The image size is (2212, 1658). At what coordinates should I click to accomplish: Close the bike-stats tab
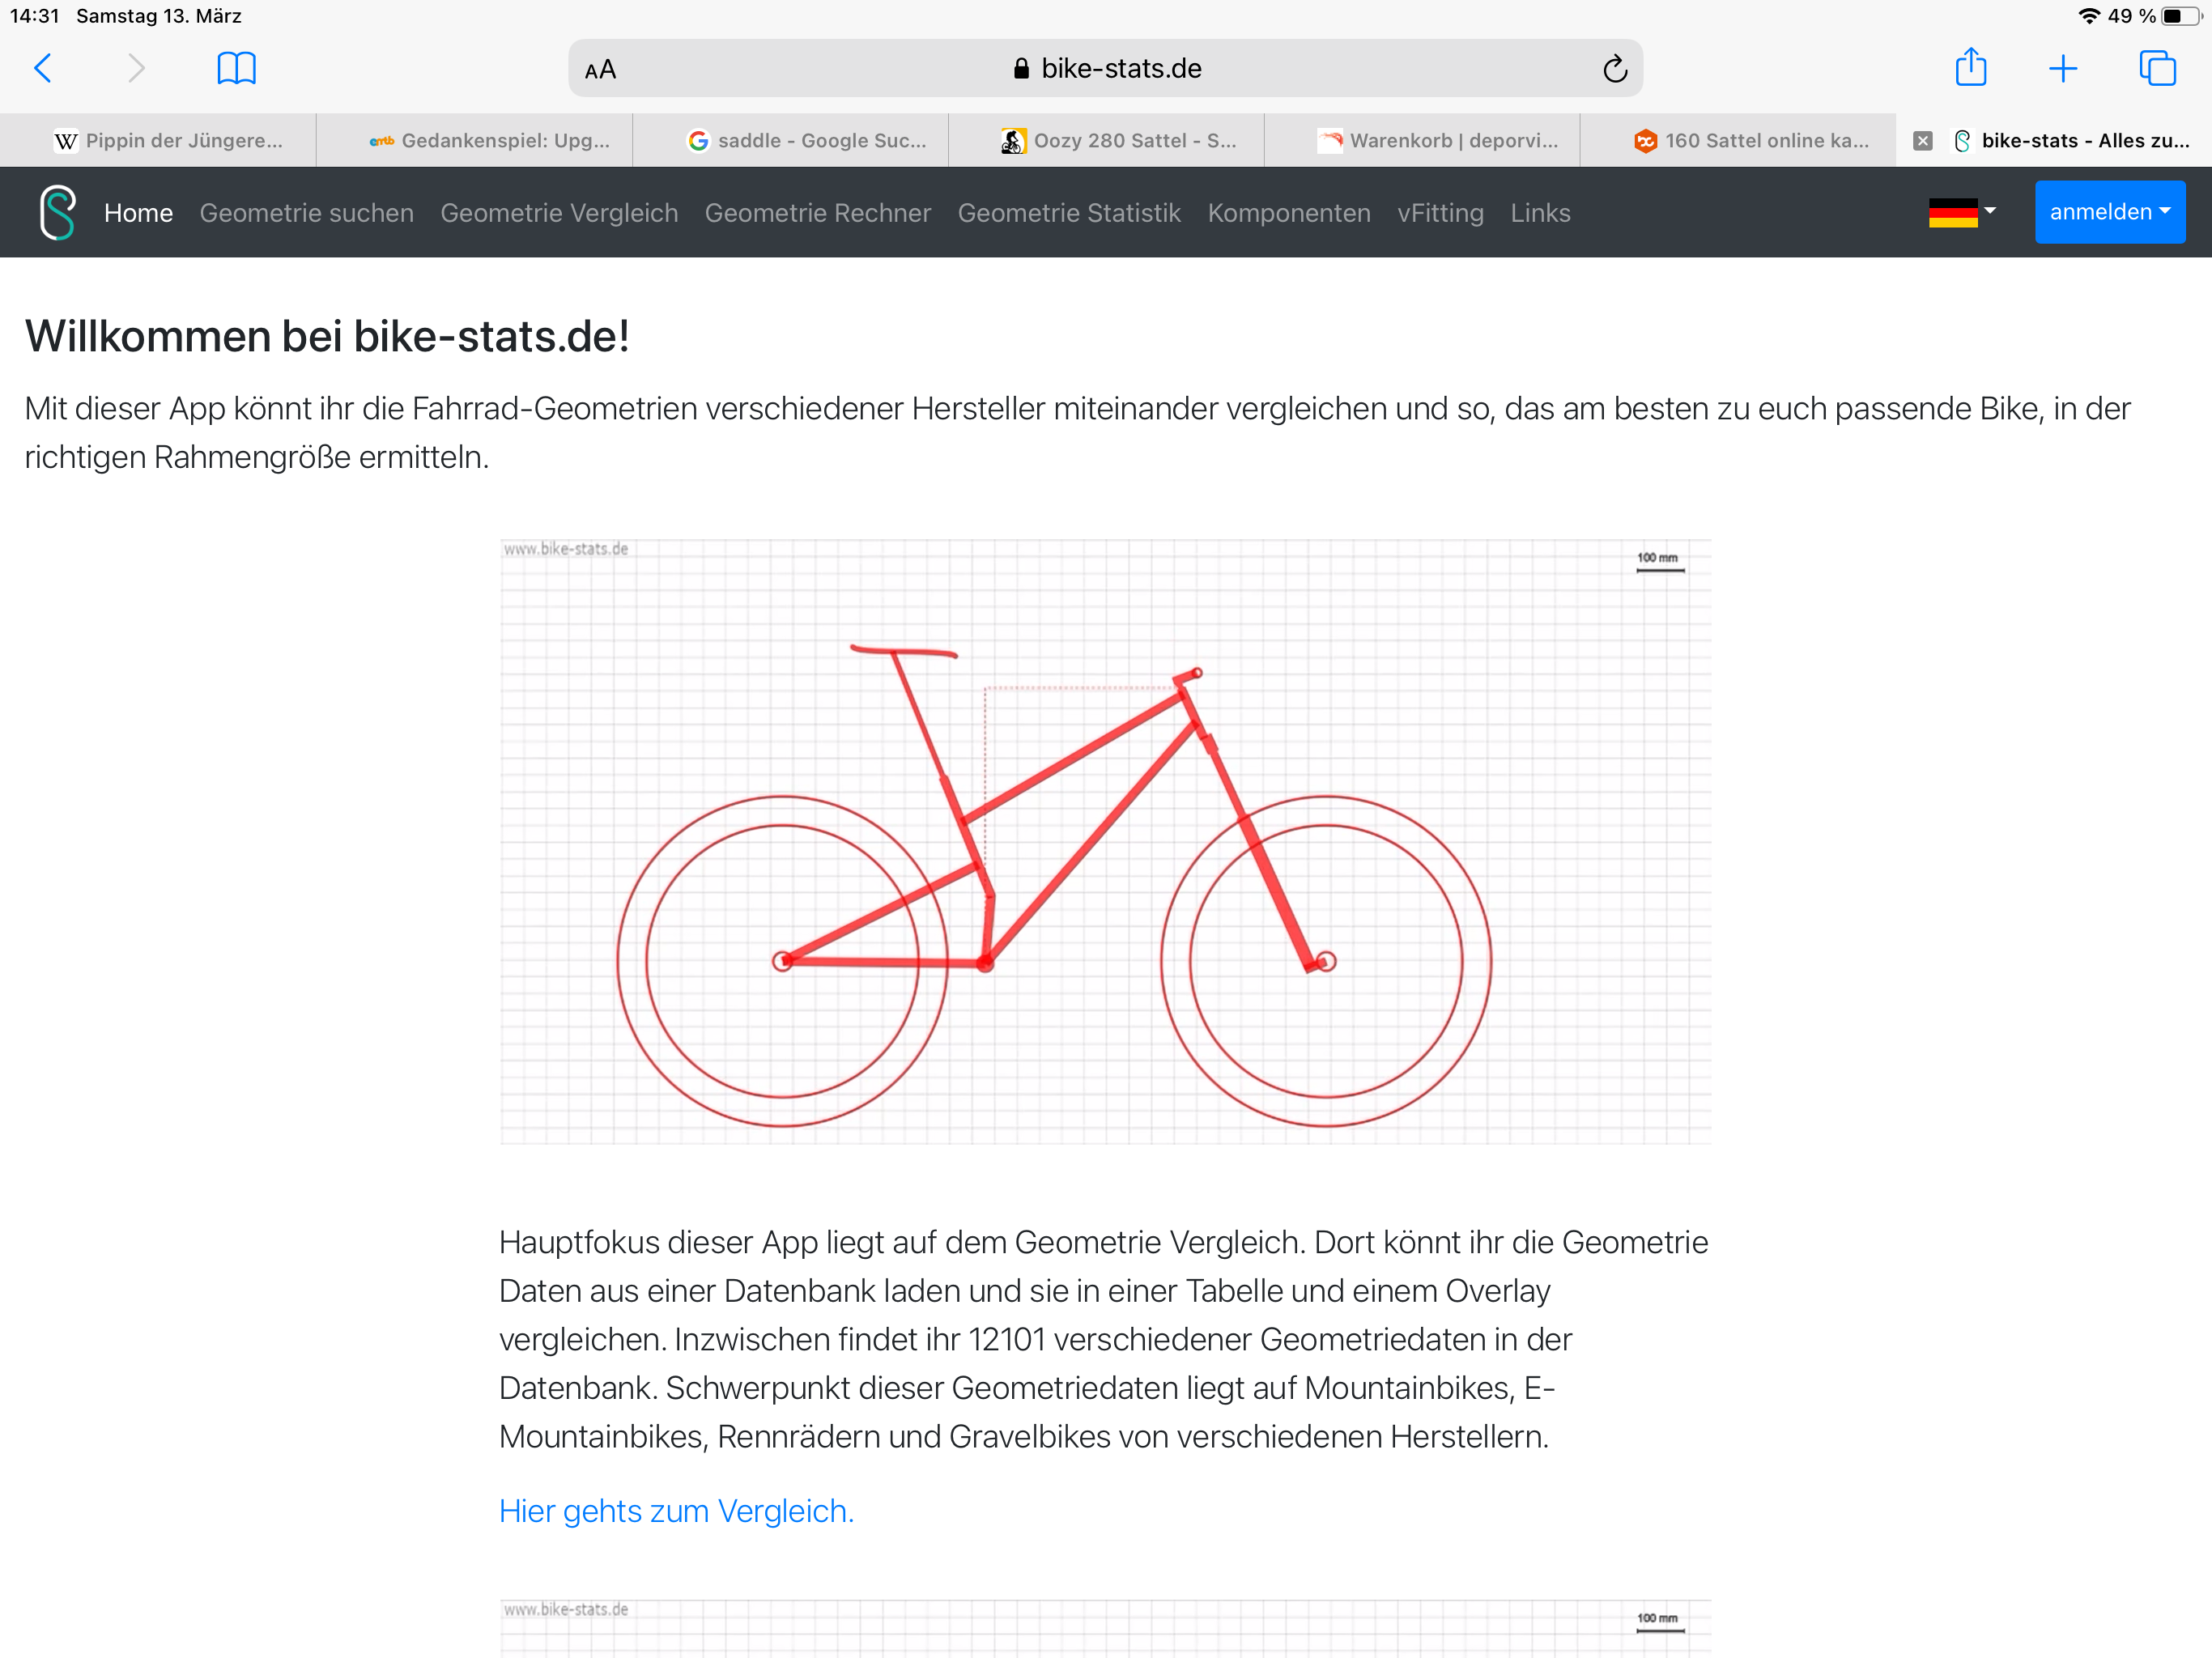tap(1922, 141)
